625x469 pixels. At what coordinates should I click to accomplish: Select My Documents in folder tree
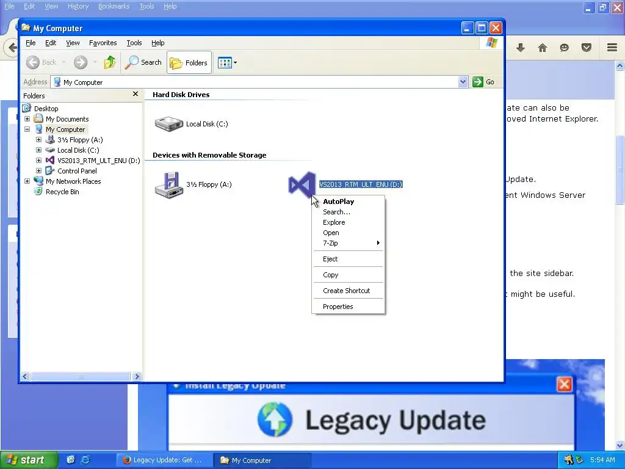(67, 119)
